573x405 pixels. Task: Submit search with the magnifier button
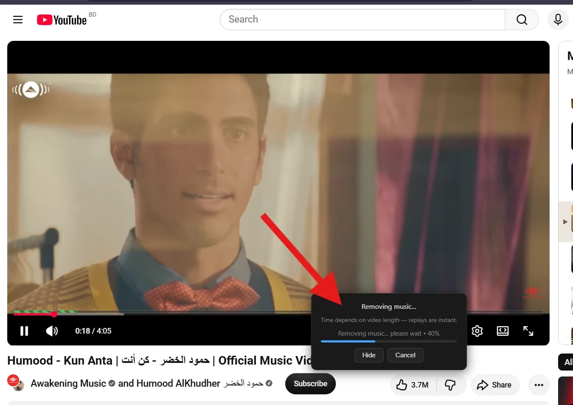tap(521, 20)
